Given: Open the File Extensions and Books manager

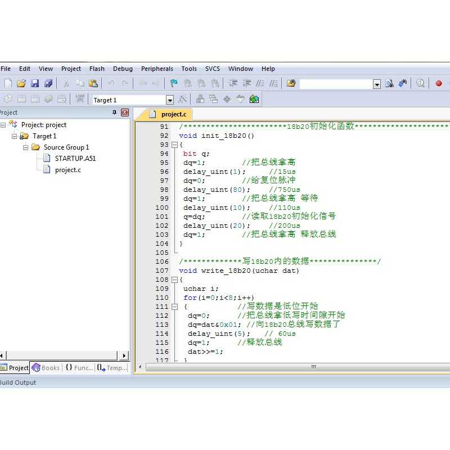Looking at the screenshot, I should point(200,99).
